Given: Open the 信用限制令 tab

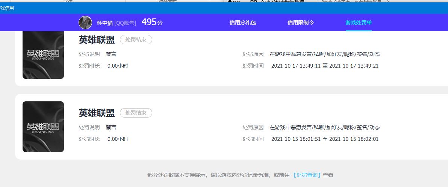Looking at the screenshot, I should 301,23.
